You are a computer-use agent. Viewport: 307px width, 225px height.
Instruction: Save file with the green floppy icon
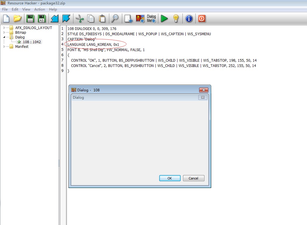[x=30, y=19]
